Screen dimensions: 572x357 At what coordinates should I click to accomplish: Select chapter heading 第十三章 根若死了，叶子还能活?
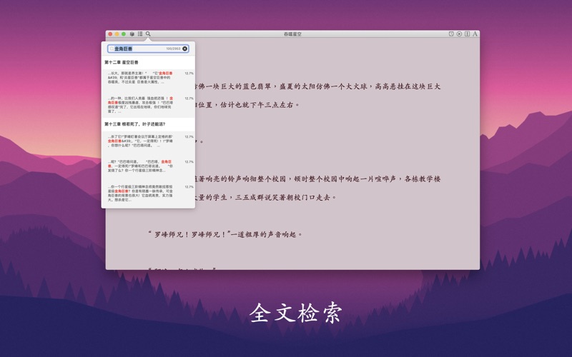[135, 124]
